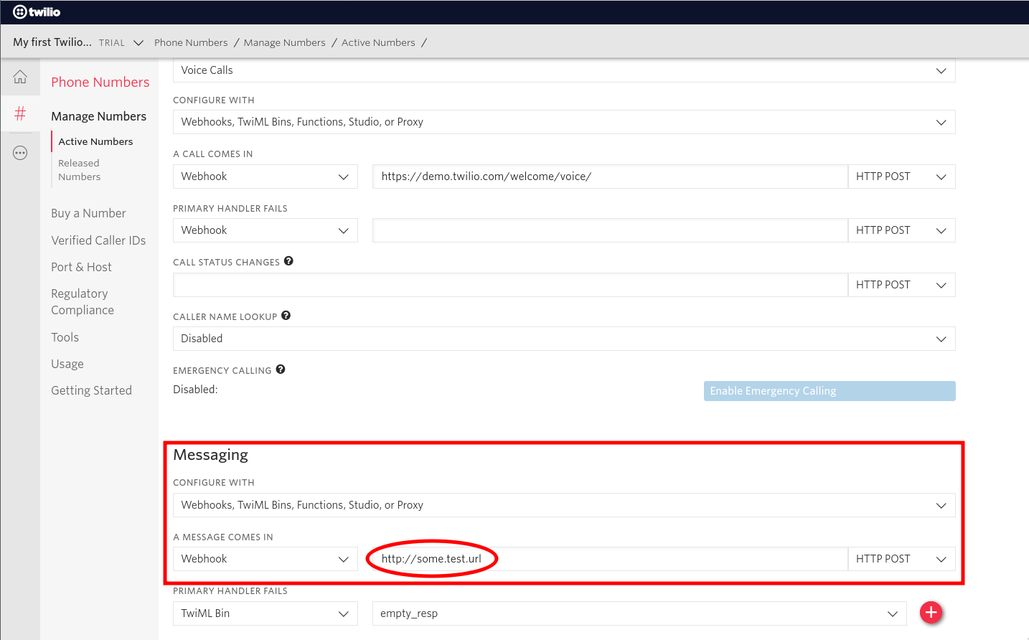The image size is (1029, 640).
Task: Select the Phone Numbers hash icon
Action: pyautogui.click(x=20, y=113)
